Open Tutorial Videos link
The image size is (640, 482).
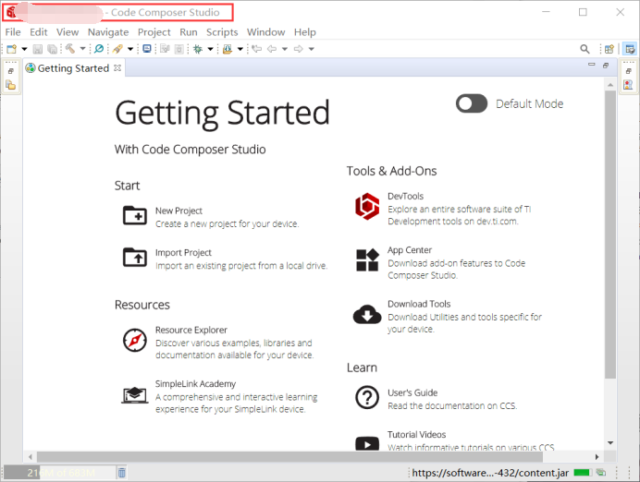[x=416, y=435]
